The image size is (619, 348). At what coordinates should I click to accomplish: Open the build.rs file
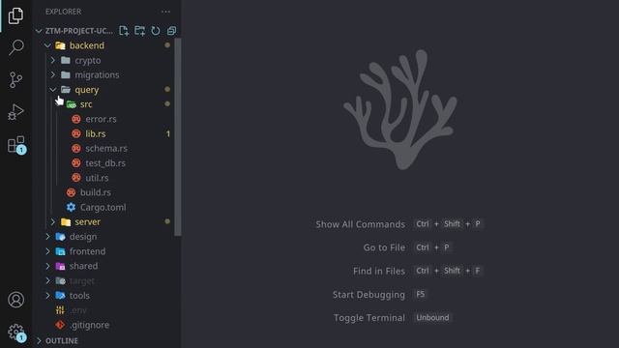(x=96, y=192)
